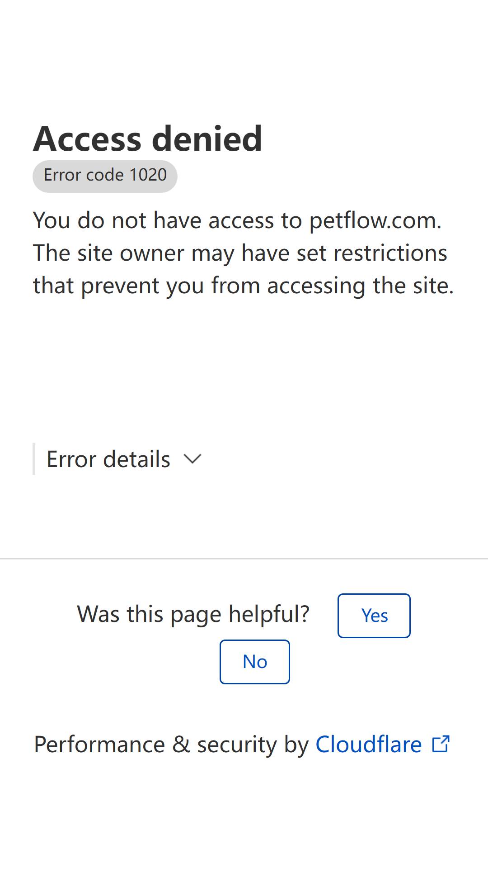Click the "Was this page helpful?" text

(193, 614)
